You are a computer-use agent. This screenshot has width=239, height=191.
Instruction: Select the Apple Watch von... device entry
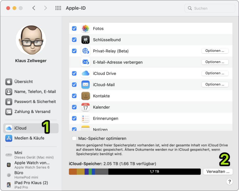coord(31,165)
